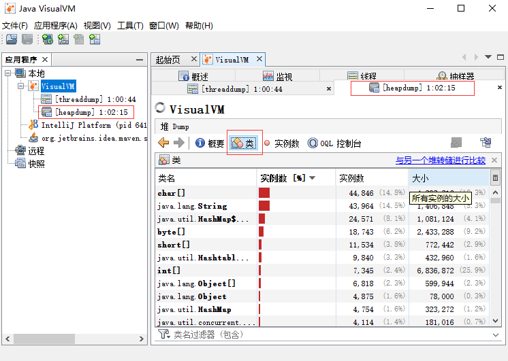The image size is (508, 361).
Task: Sort by the 类名 column header
Action: tap(206, 178)
